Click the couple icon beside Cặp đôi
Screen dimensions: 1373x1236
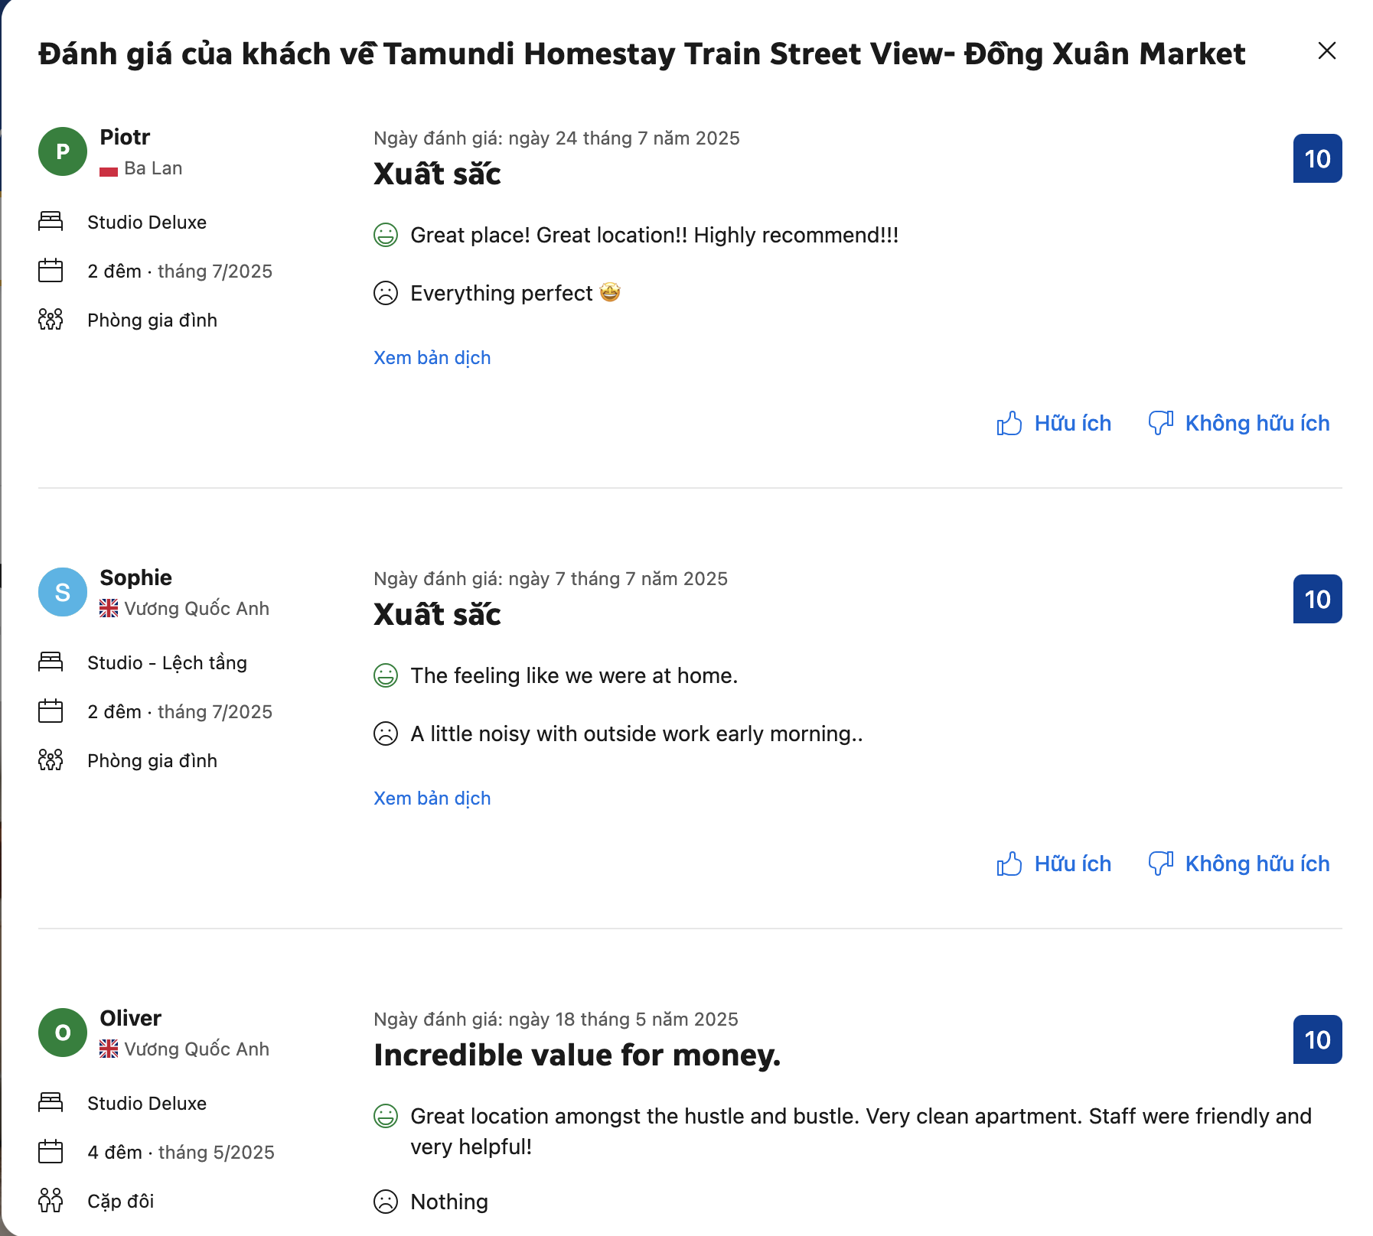click(x=51, y=1201)
